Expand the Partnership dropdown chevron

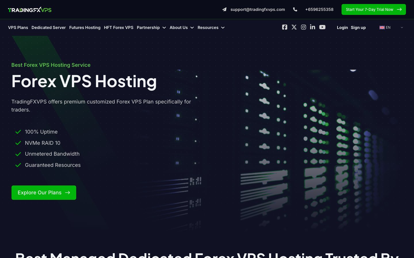pyautogui.click(x=164, y=28)
